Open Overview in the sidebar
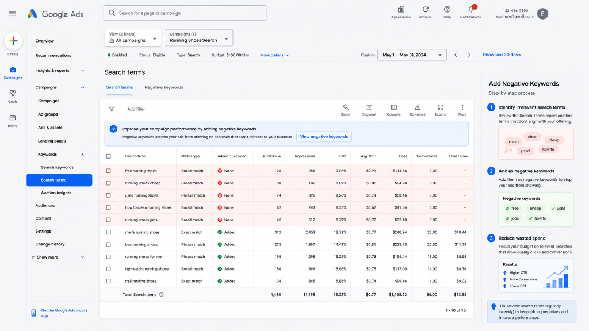589x331 pixels. point(45,41)
